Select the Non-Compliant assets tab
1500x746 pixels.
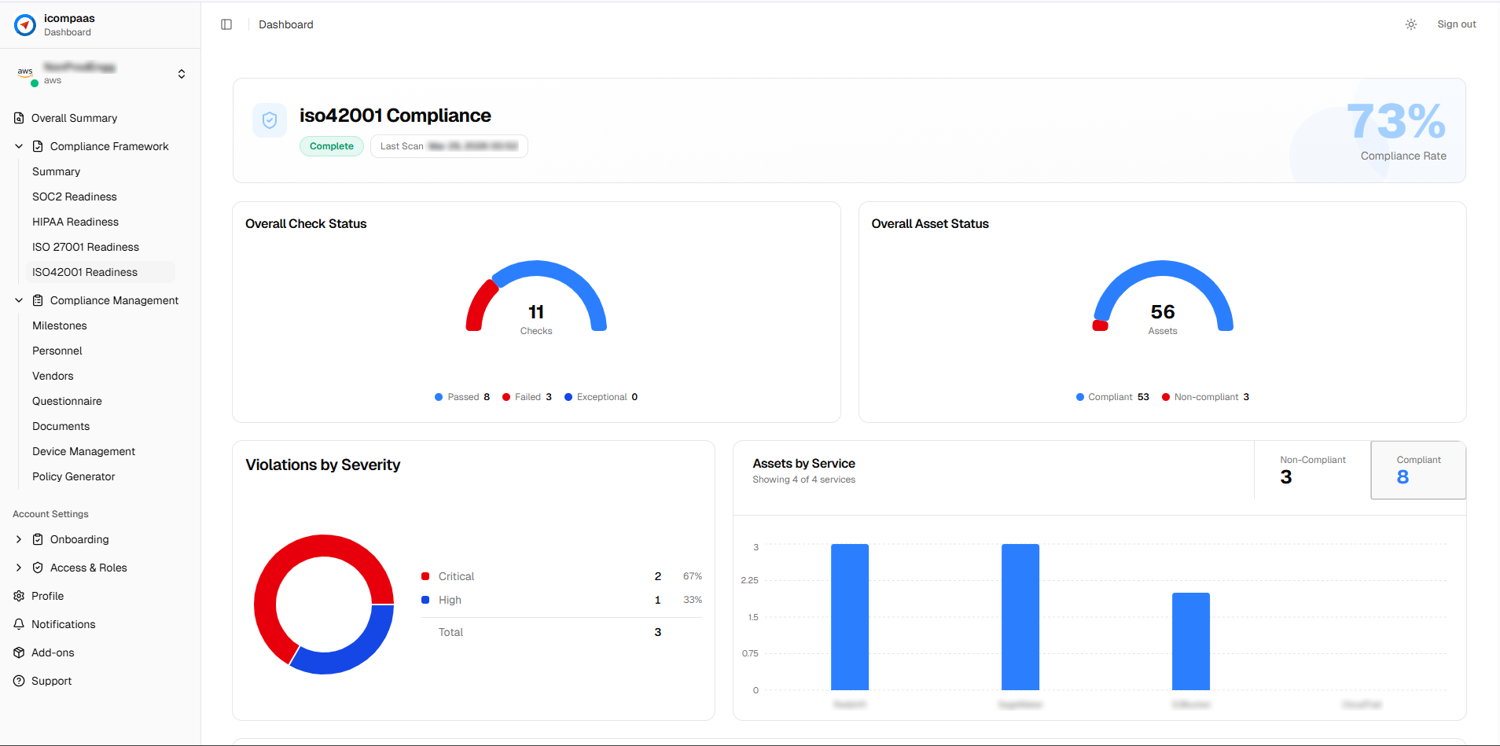tap(1312, 470)
